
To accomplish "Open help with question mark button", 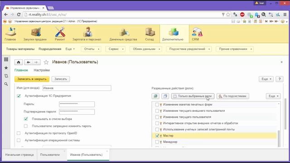I will tap(280, 79).
